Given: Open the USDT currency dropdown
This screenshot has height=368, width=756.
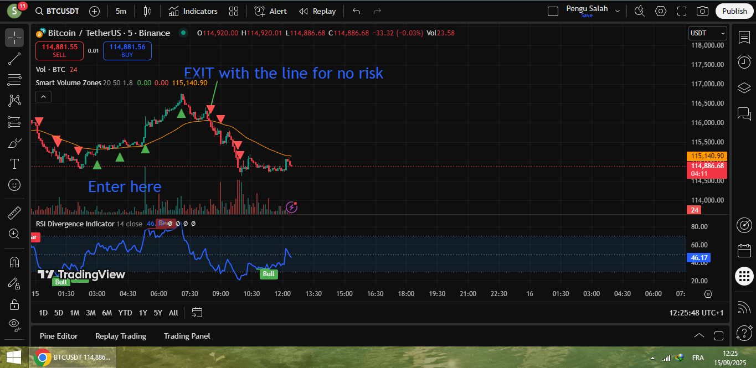Looking at the screenshot, I should point(708,33).
